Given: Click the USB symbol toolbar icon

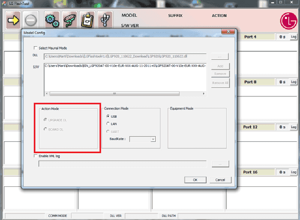Looking at the screenshot, I should pyautogui.click(x=105, y=20).
